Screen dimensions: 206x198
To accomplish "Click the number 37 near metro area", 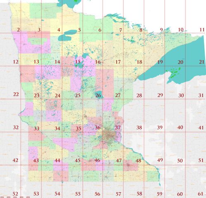I will pos(118,127).
